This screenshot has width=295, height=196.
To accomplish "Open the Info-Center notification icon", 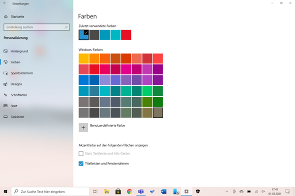I will click(x=287, y=192).
